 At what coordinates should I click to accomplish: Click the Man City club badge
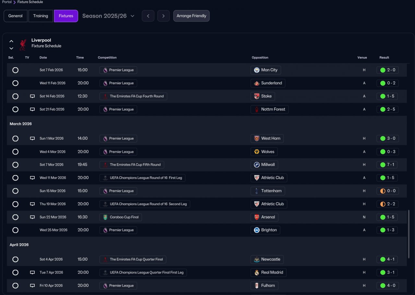(x=257, y=70)
